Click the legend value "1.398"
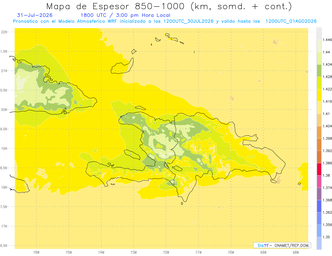The image size is (332, 256). pyautogui.click(x=328, y=138)
